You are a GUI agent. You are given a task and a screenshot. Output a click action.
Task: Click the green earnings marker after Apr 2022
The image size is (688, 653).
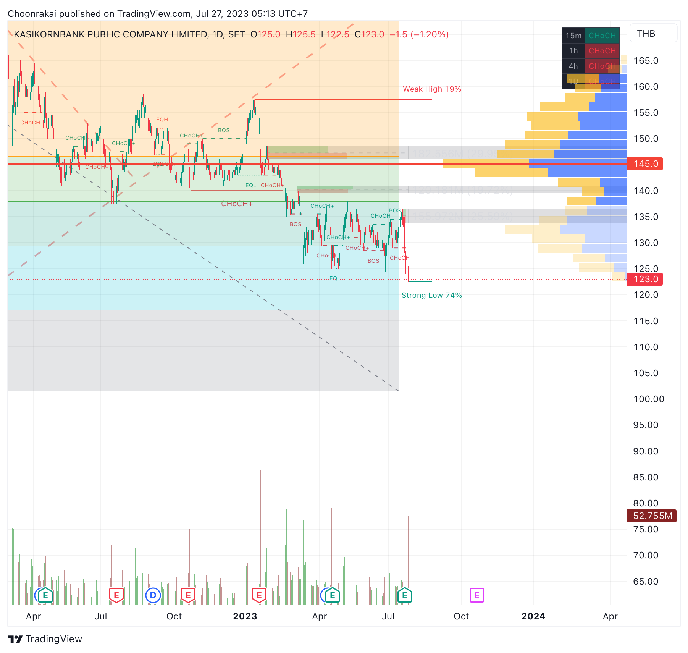[45, 595]
